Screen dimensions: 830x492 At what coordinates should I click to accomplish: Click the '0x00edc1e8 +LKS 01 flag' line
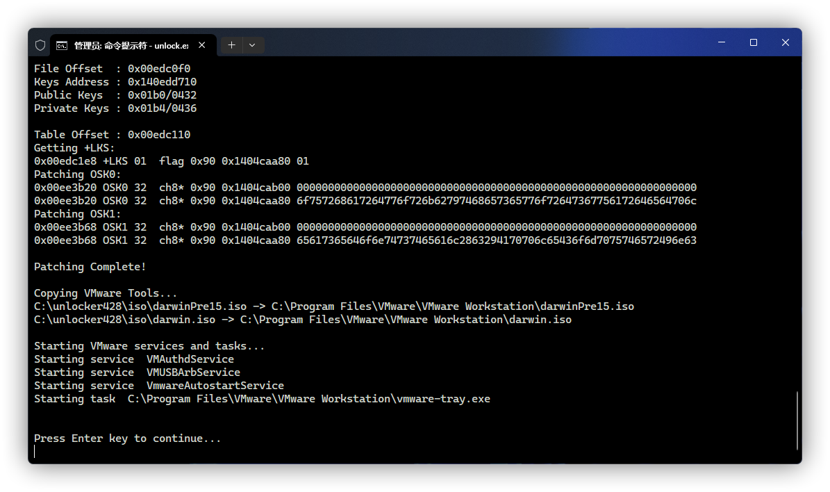point(172,161)
